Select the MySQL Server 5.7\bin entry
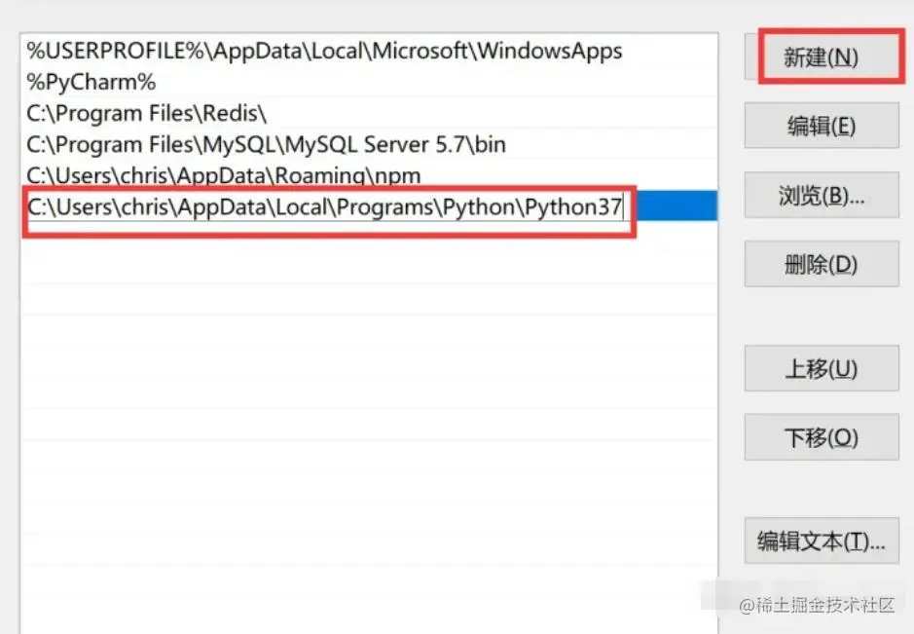Screen dimensions: 914x634 (369, 144)
